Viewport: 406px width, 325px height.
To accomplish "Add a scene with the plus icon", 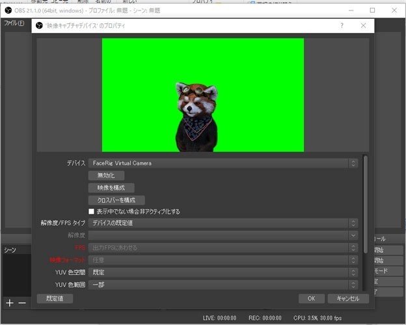I will click(x=10, y=303).
